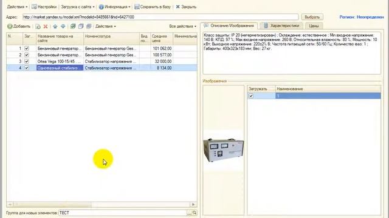
Task: Click the Закрыть button
Action: [186, 7]
